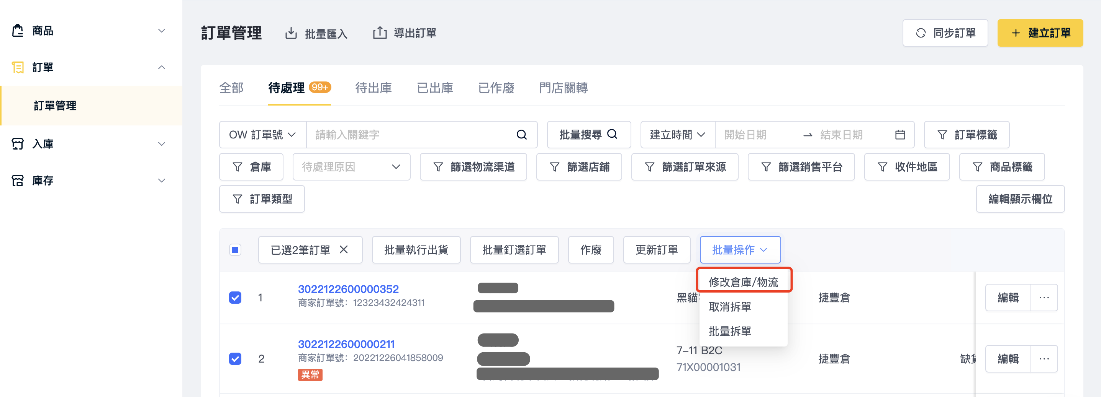Image resolution: width=1101 pixels, height=397 pixels.
Task: Click the magnifier icon in 批量搜尋
Action: 612,134
